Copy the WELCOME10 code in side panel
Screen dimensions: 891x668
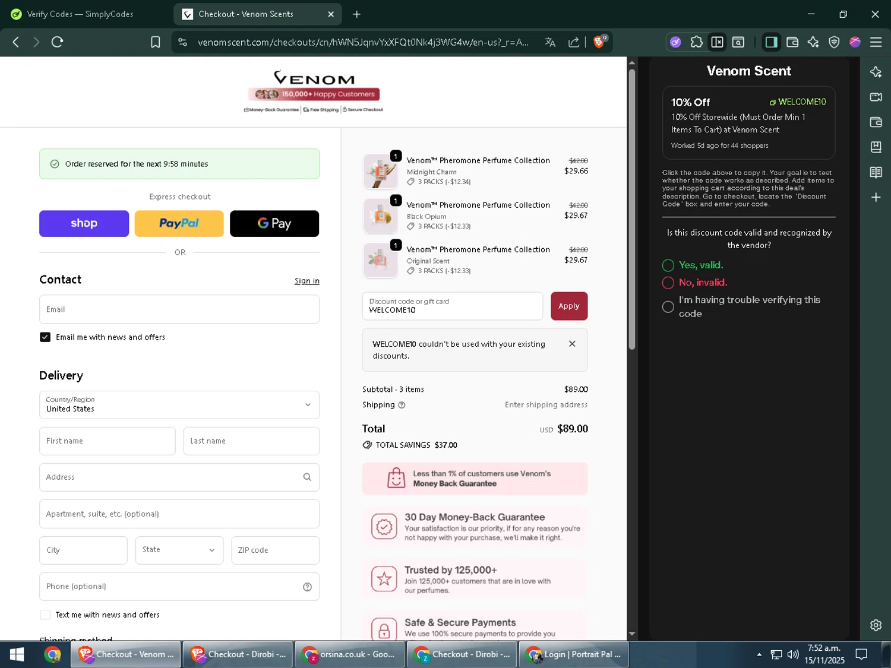(797, 102)
